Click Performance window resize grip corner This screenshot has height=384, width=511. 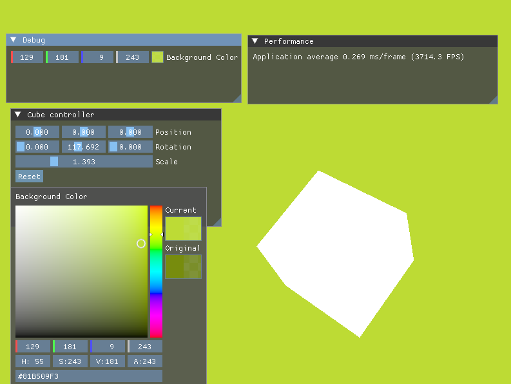click(494, 100)
